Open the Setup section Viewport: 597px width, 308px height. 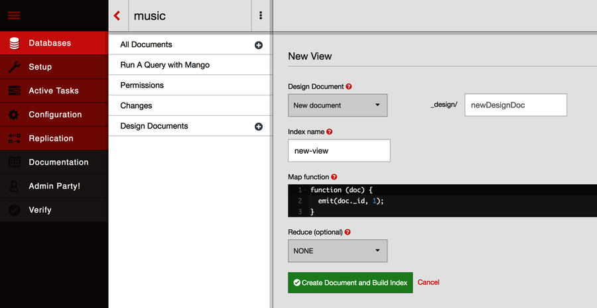(54, 67)
